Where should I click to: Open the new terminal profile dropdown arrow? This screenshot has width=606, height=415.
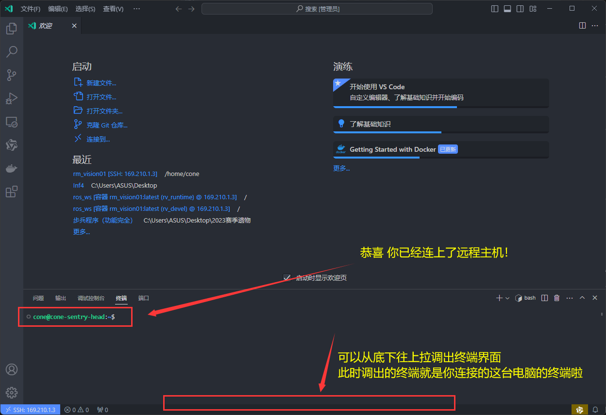point(507,298)
